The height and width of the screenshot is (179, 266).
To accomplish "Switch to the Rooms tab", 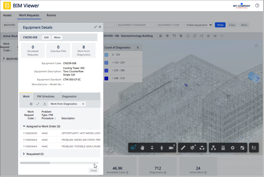I will click(x=52, y=15).
